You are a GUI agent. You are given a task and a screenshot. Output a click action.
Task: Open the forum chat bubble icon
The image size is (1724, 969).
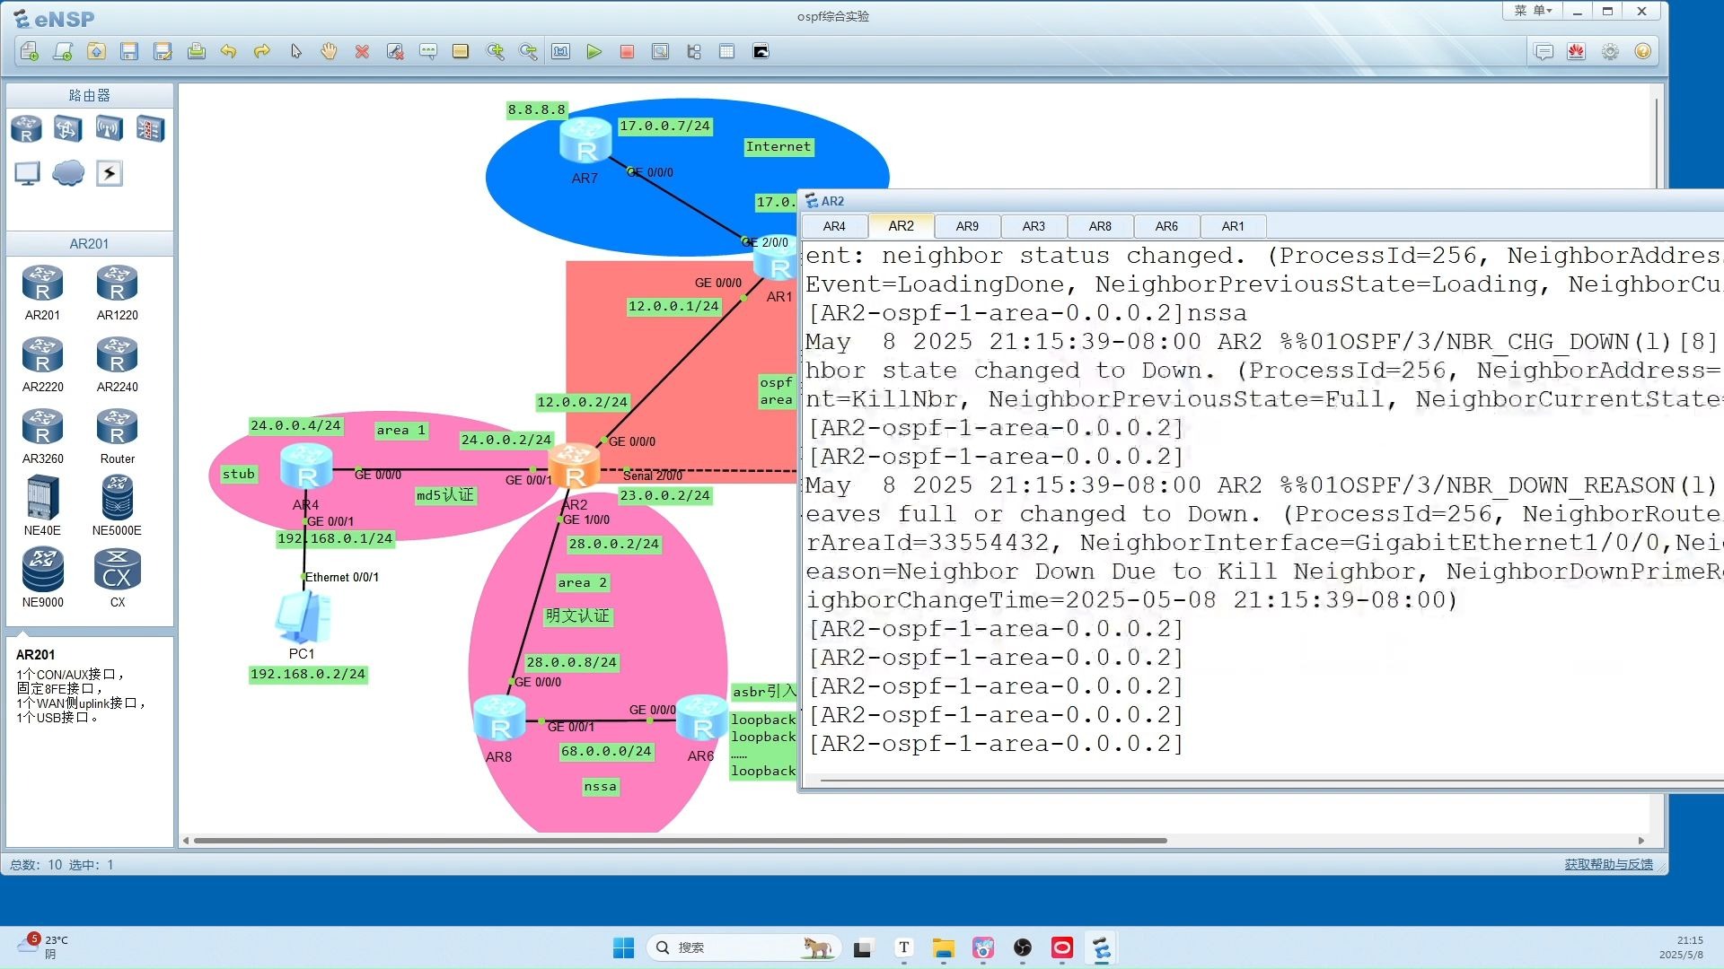pos(1544,52)
